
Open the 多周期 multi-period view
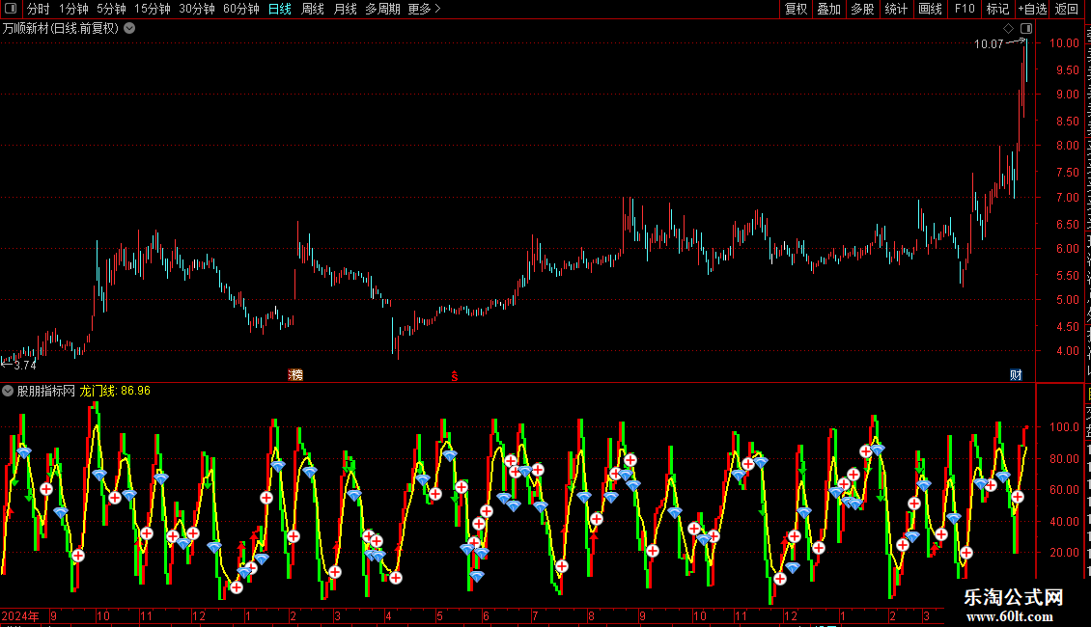click(x=382, y=9)
